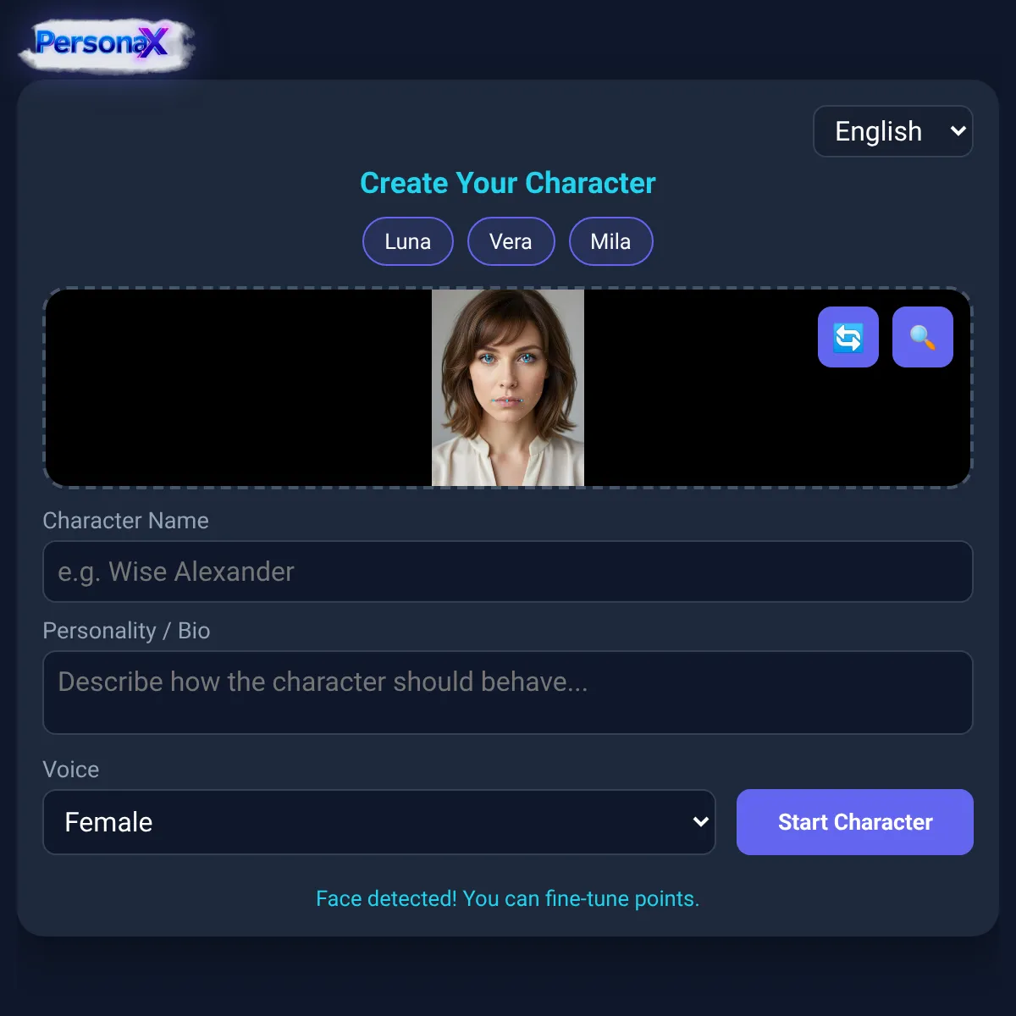Screen dimensions: 1016x1016
Task: Click the swap image arrows icon
Action: [848, 337]
